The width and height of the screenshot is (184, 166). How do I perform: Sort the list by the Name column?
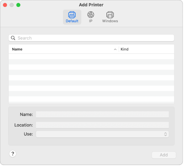pyautogui.click(x=17, y=49)
